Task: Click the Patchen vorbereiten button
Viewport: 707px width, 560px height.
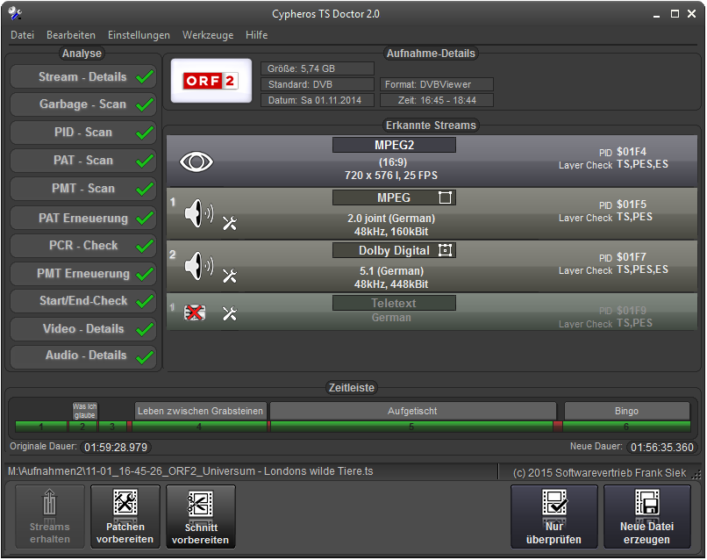Action: pyautogui.click(x=125, y=516)
